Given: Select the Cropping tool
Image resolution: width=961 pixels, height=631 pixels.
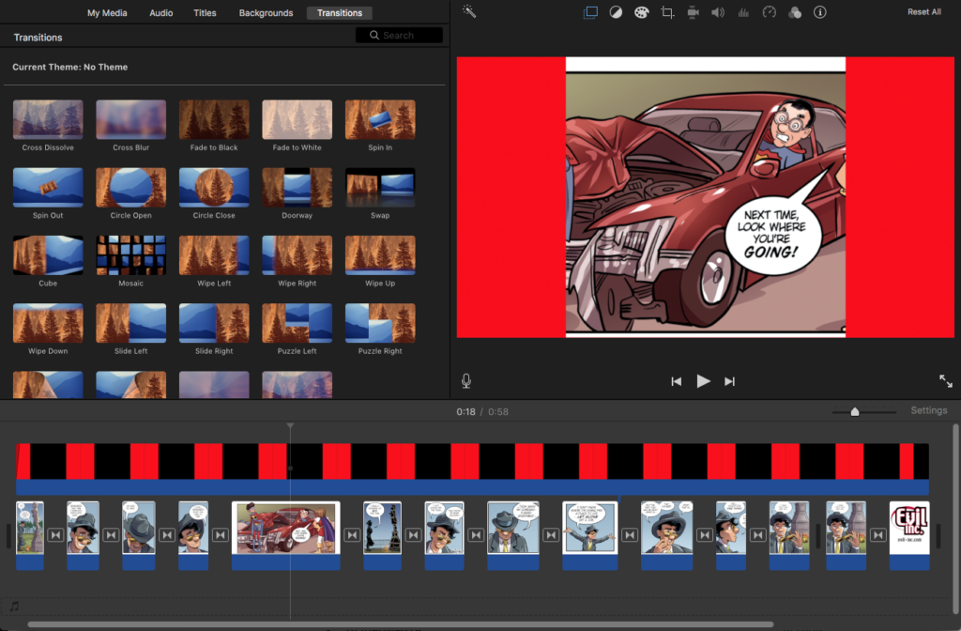Looking at the screenshot, I should pos(667,12).
